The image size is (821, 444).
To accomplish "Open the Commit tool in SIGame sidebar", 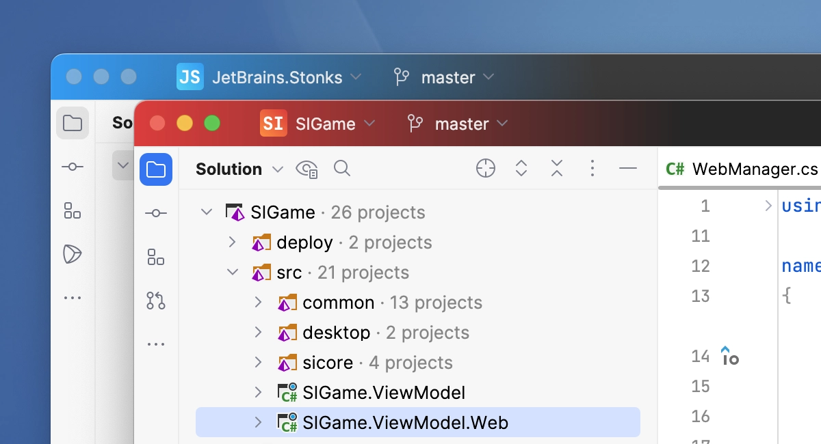I will 156,214.
